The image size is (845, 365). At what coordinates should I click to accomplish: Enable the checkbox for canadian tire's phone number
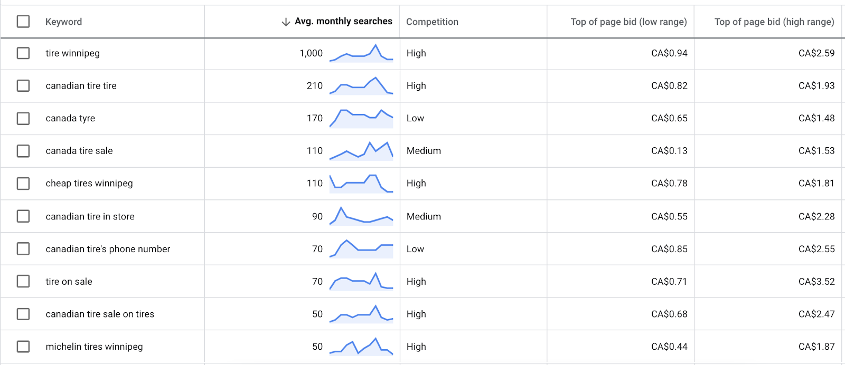[23, 248]
